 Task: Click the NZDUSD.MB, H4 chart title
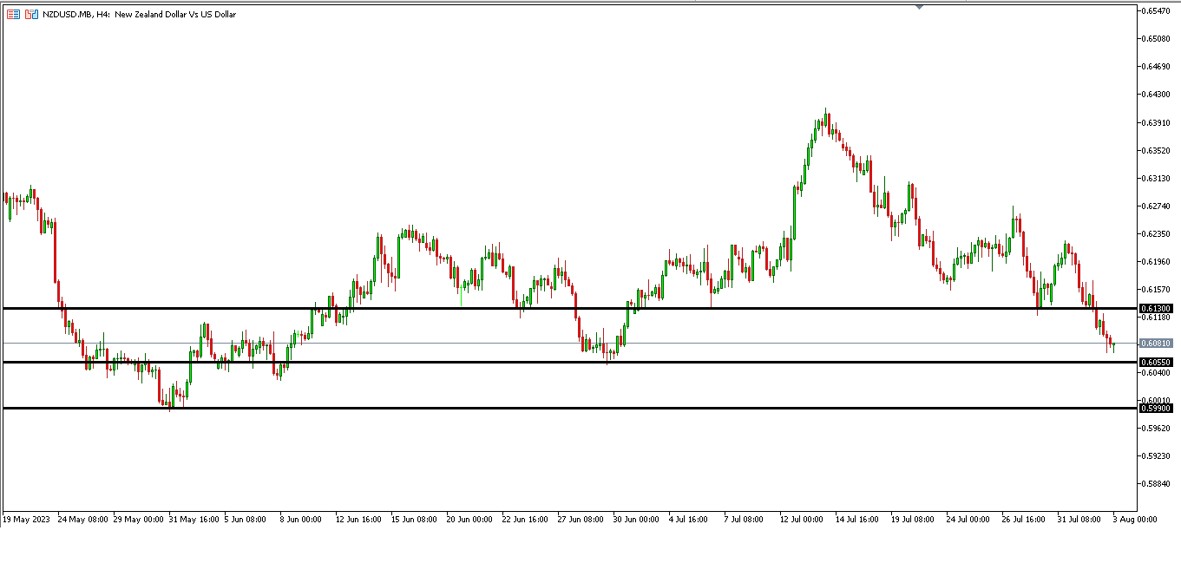(x=139, y=15)
